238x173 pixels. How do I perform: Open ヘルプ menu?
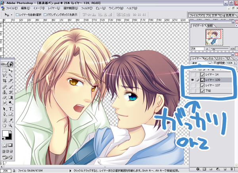[132, 8]
